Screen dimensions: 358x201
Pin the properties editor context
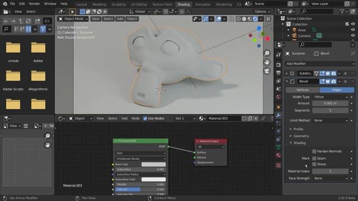(353, 54)
